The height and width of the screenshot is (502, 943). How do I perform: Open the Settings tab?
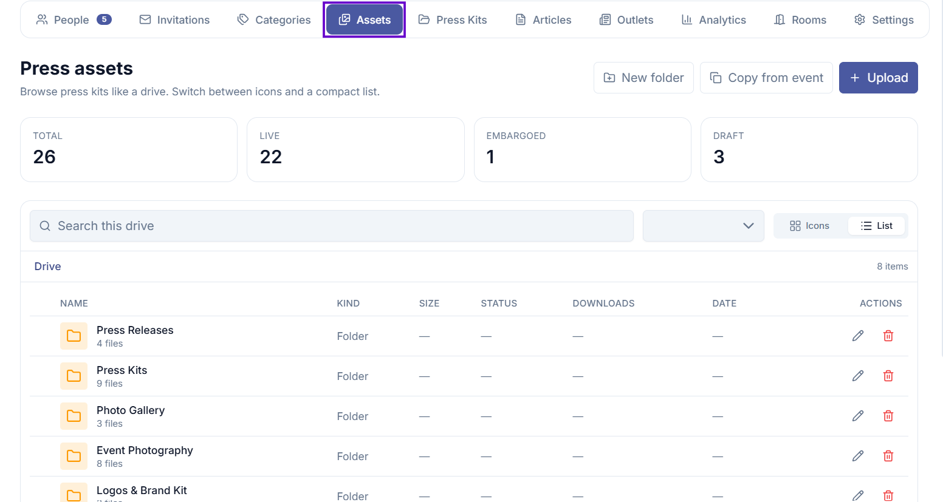click(x=884, y=20)
